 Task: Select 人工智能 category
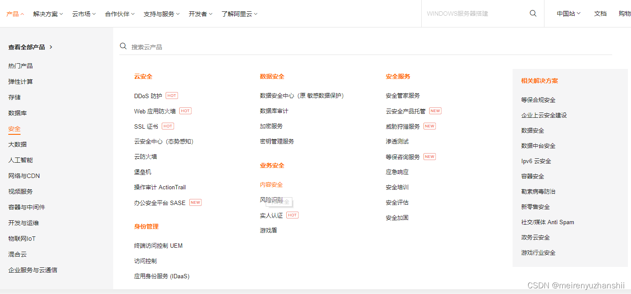[21, 160]
